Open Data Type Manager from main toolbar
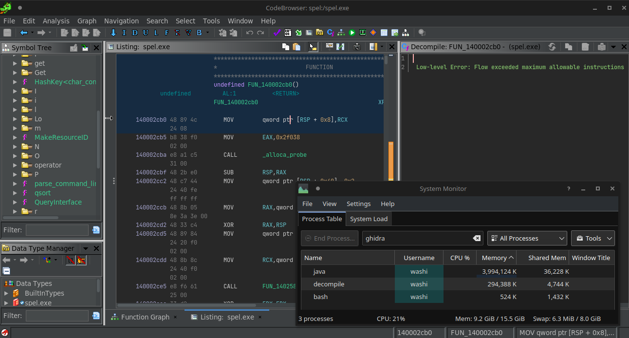629x338 pixels. coord(319,33)
